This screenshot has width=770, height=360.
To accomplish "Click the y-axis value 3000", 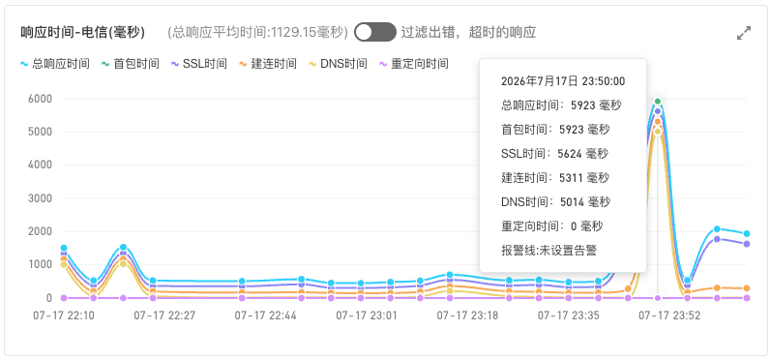I will click(x=42, y=198).
